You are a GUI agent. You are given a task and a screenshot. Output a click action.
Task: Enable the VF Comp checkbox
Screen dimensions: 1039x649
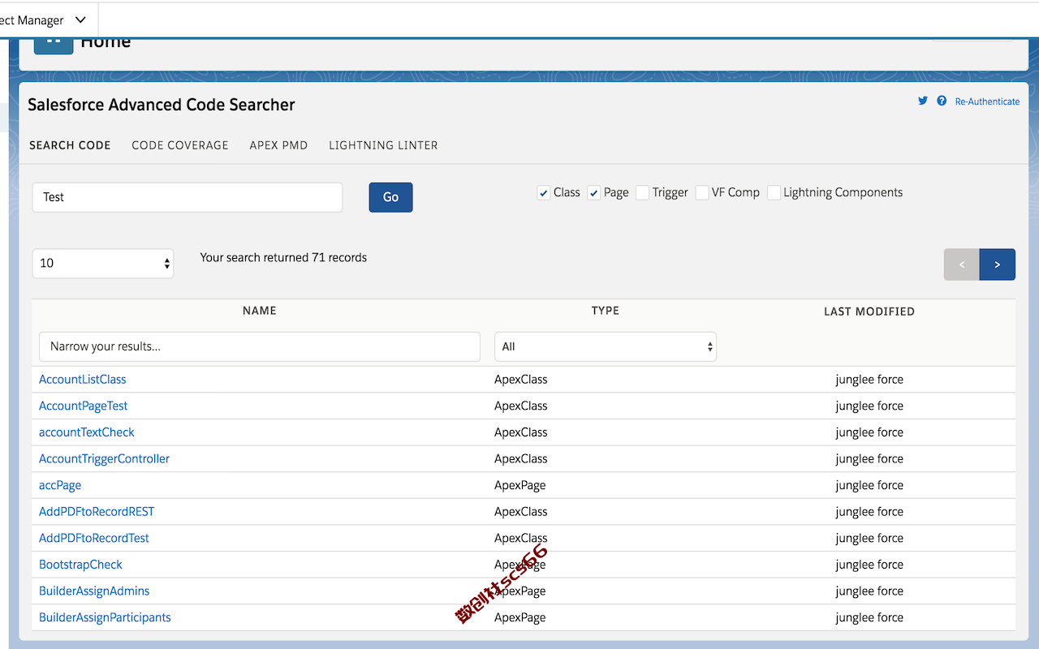702,193
